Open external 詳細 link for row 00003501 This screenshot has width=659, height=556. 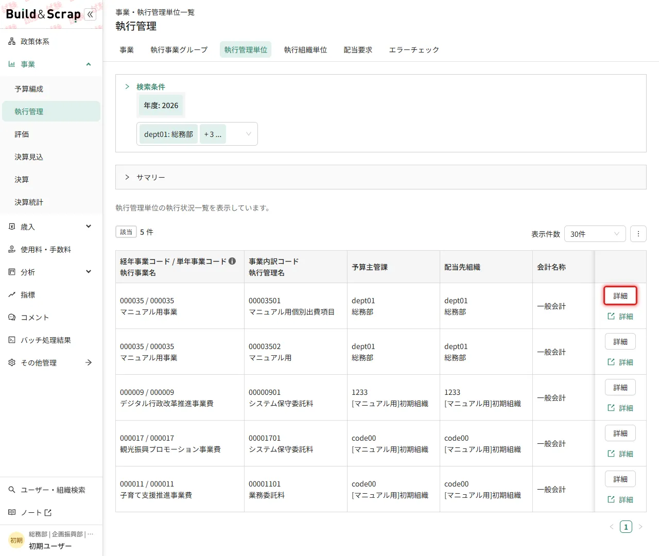(x=620, y=317)
